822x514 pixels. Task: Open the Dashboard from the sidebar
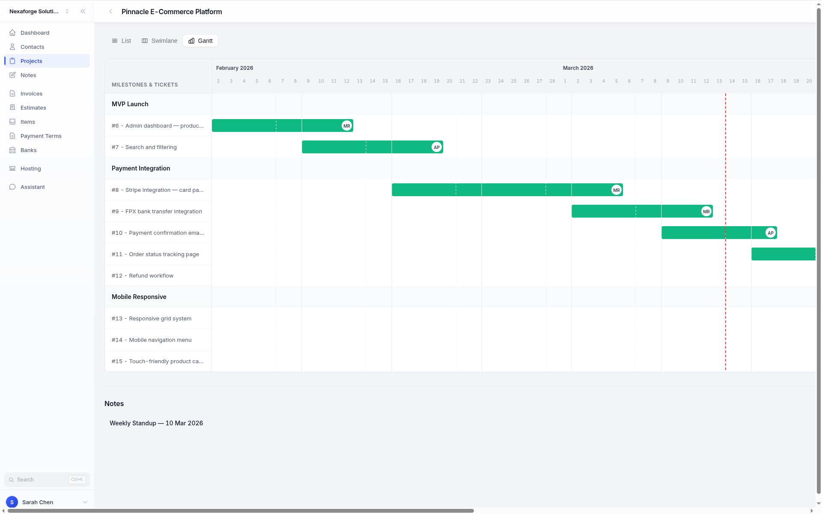(34, 33)
